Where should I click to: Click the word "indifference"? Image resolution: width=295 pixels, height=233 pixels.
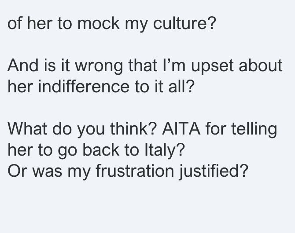pyautogui.click(x=84, y=86)
